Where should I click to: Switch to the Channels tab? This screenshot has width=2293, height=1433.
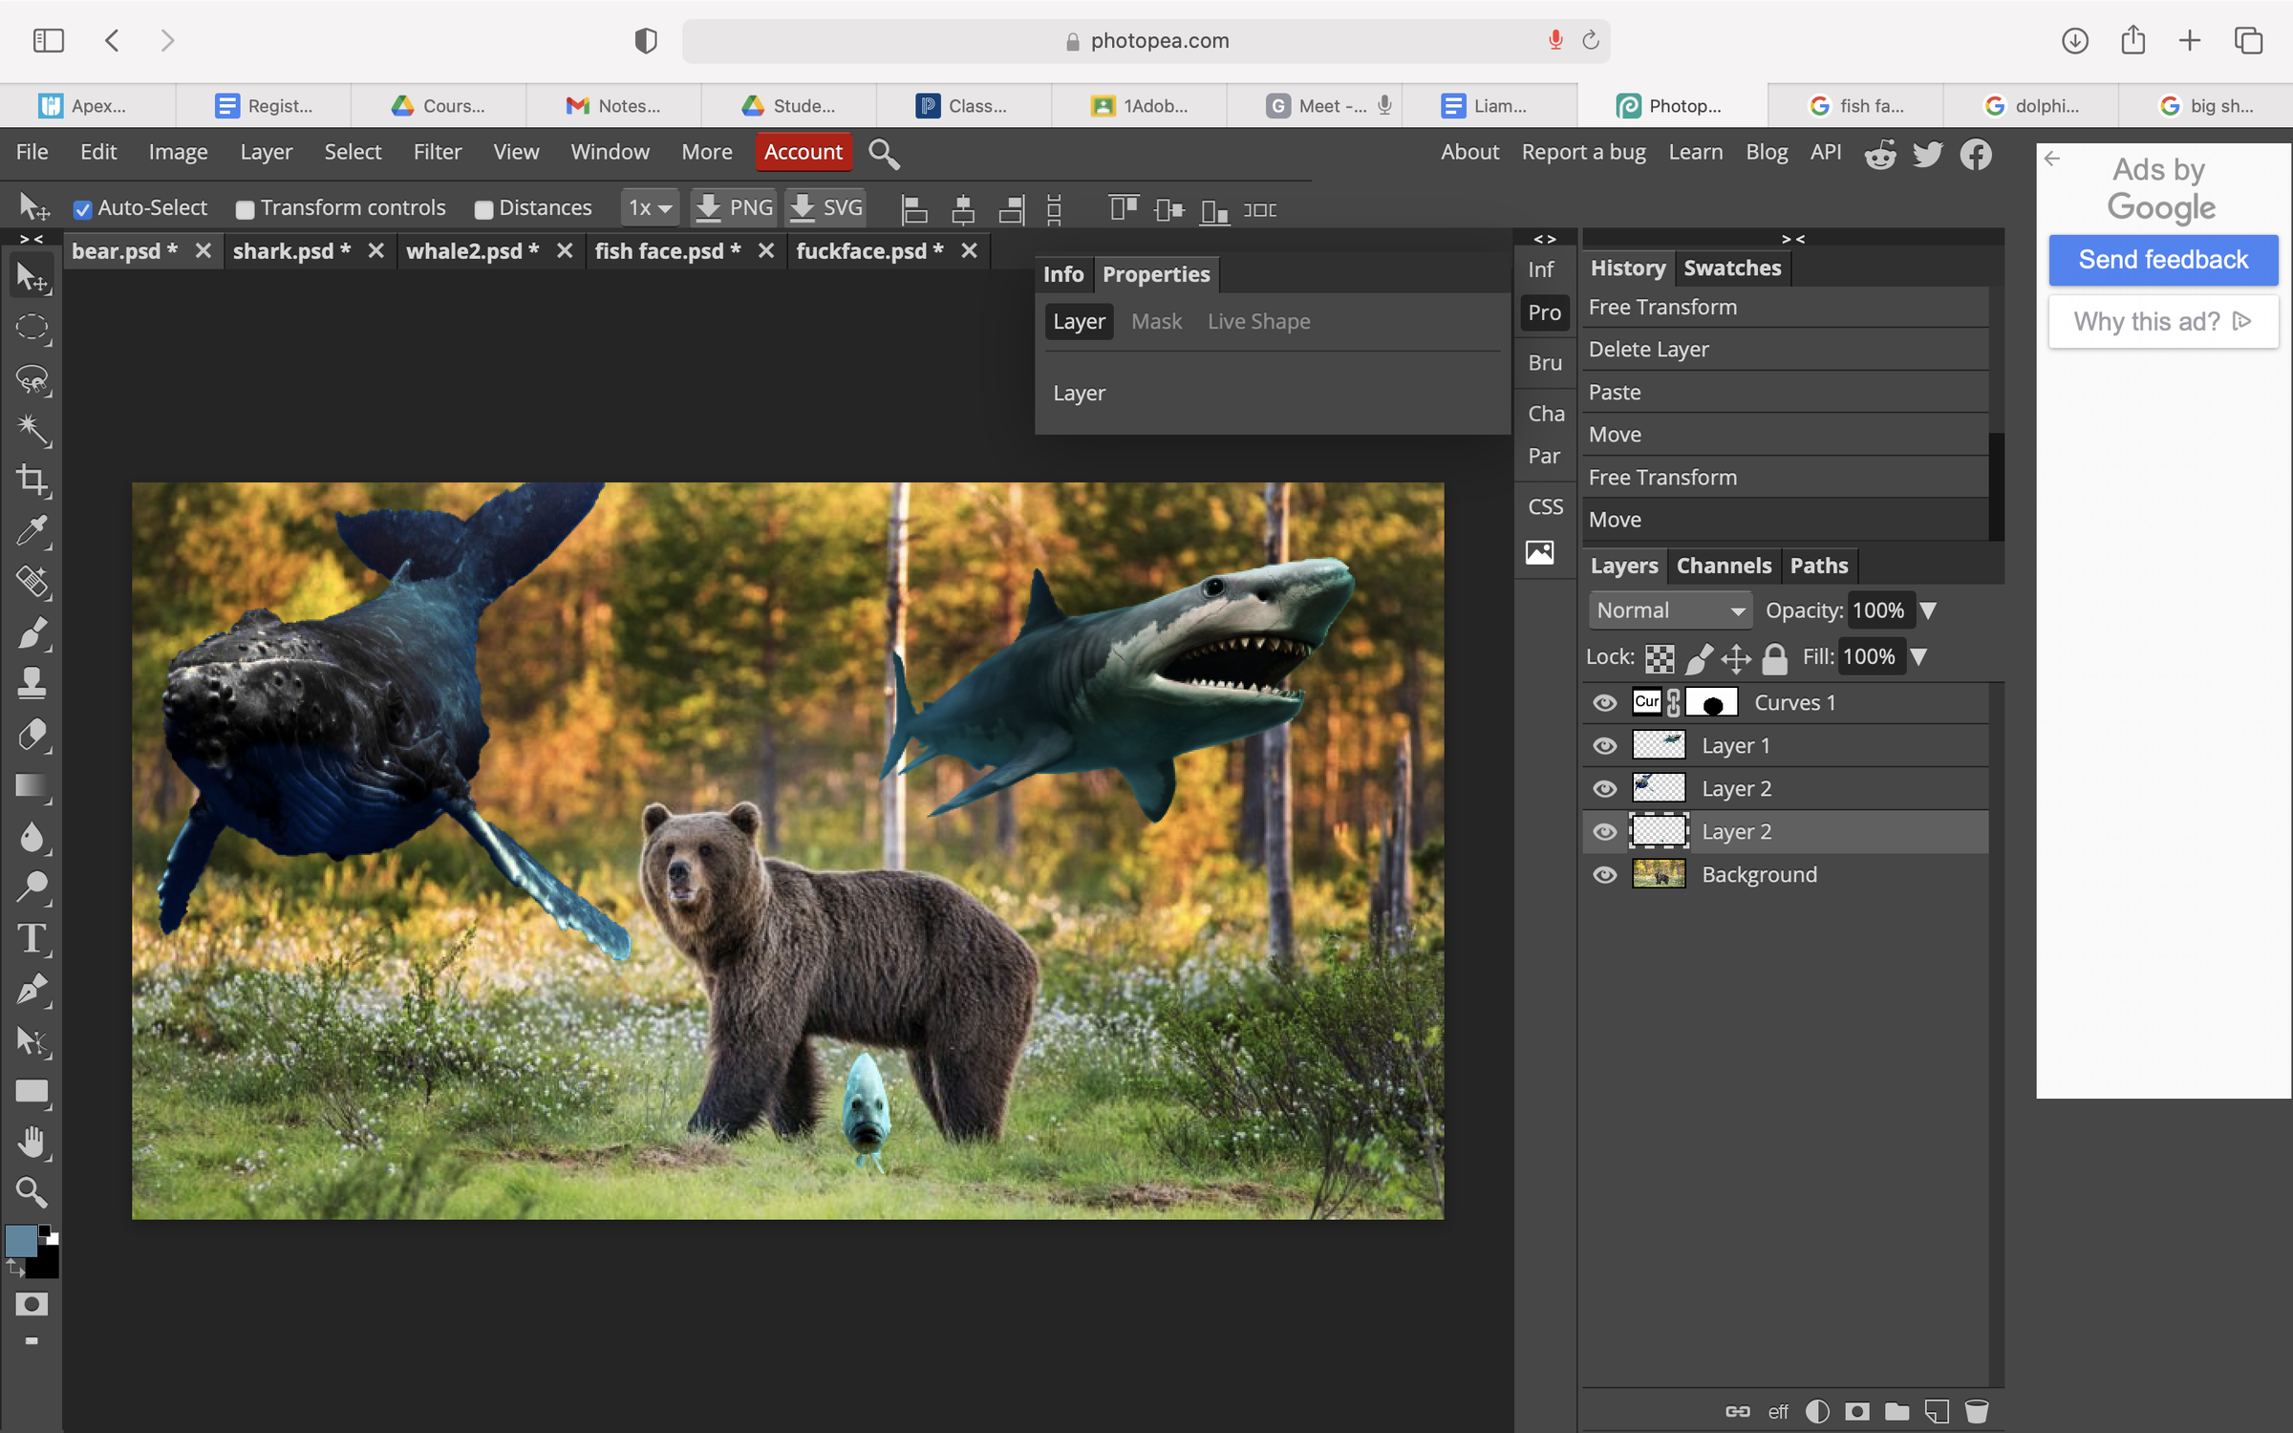[x=1723, y=566]
